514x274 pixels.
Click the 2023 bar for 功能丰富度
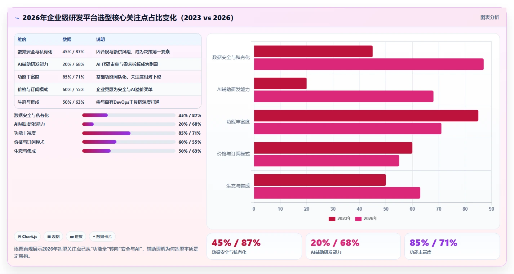(x=366, y=116)
